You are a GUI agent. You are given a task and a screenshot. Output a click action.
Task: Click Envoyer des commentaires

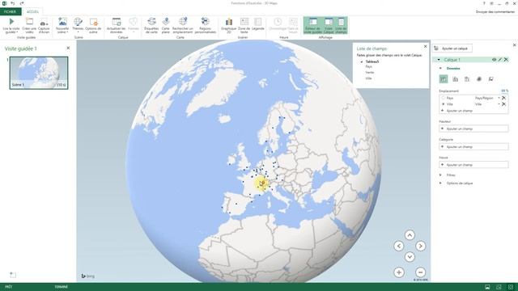[x=495, y=11]
